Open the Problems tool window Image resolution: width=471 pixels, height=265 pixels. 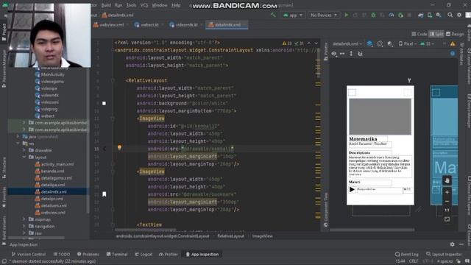pos(88,254)
